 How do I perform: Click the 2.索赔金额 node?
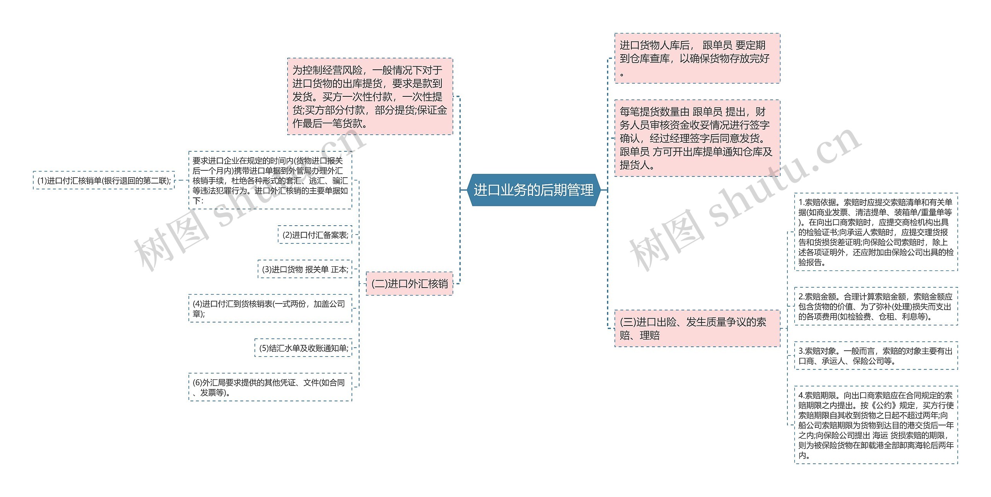(x=876, y=306)
